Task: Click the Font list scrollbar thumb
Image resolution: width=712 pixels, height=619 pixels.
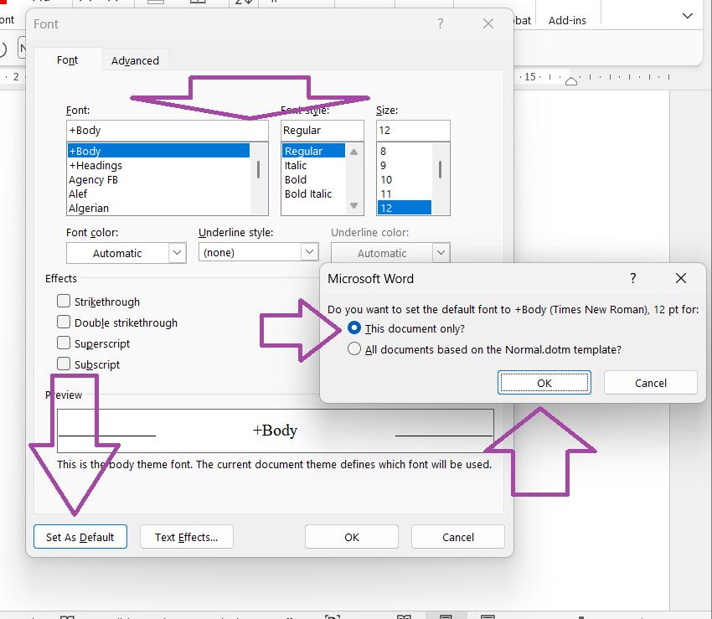Action: tap(258, 169)
